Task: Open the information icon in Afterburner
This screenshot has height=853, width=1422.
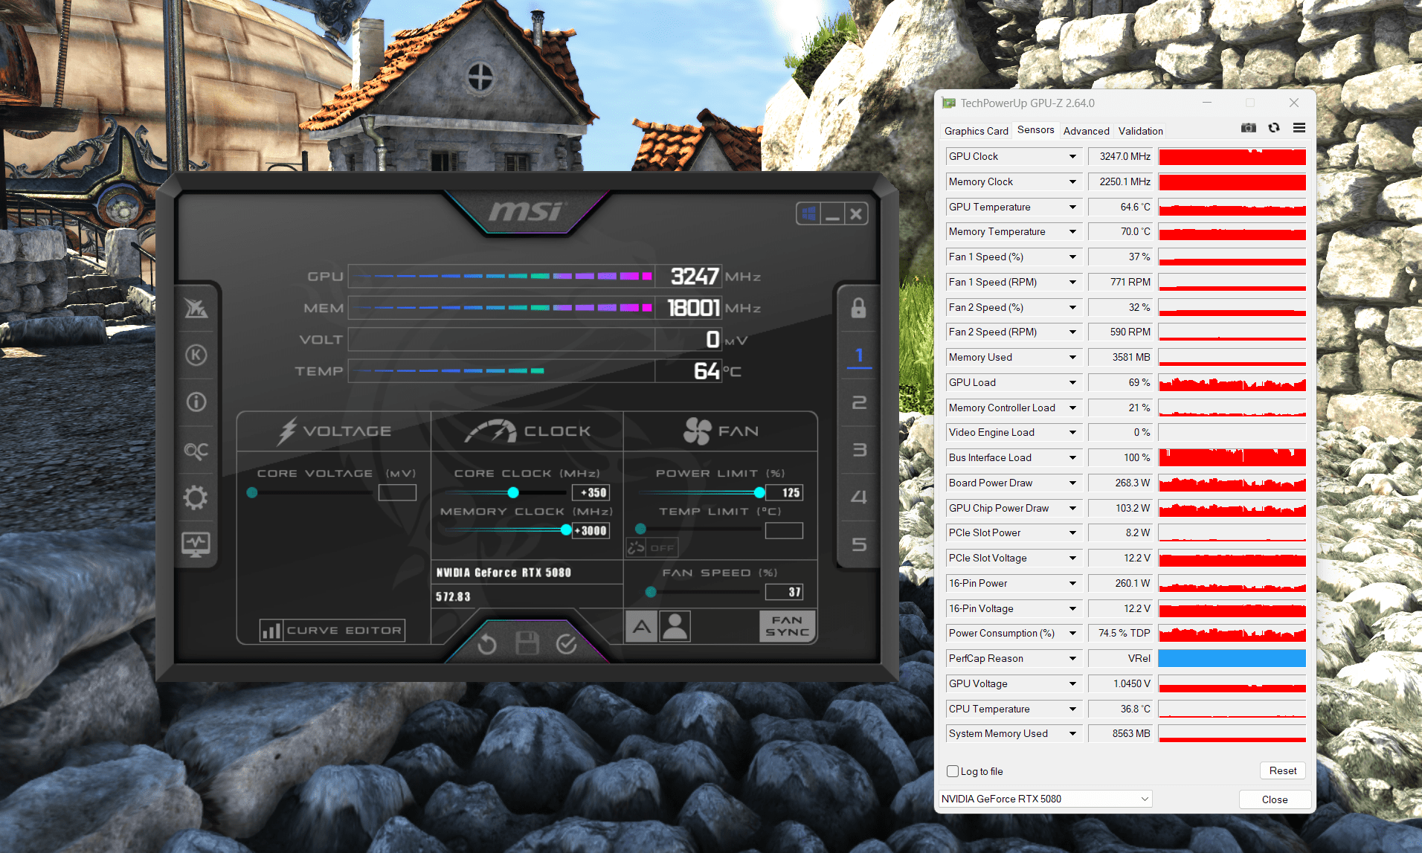Action: point(196,402)
